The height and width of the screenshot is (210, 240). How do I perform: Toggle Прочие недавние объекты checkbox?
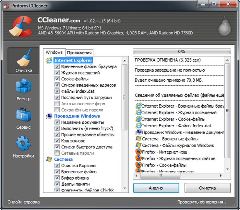coord(57,134)
